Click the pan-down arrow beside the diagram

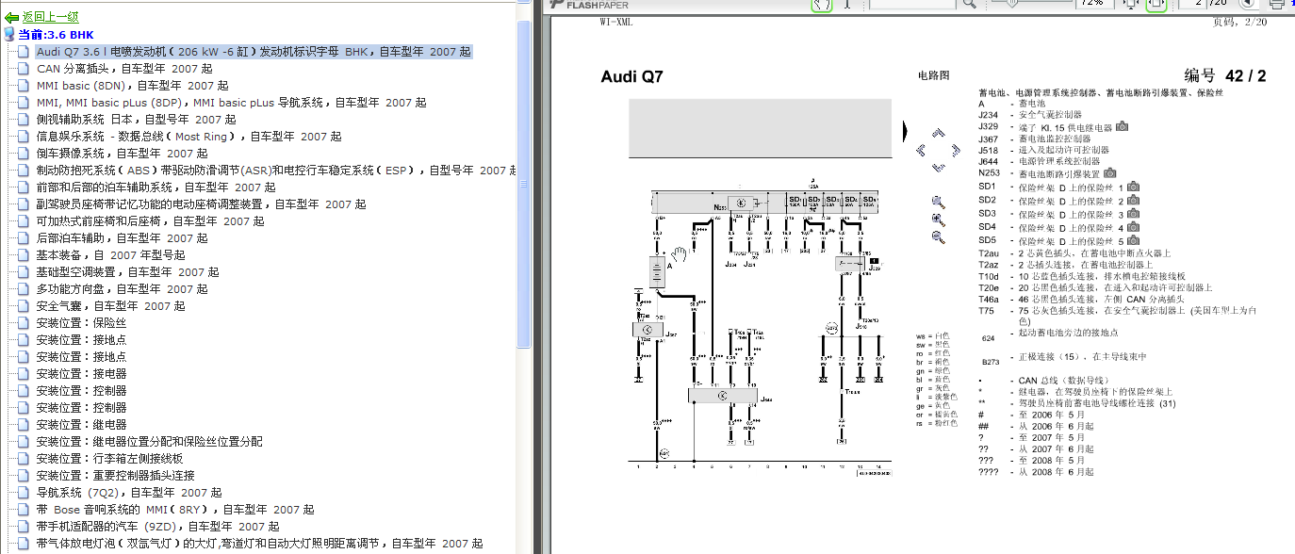coord(939,167)
